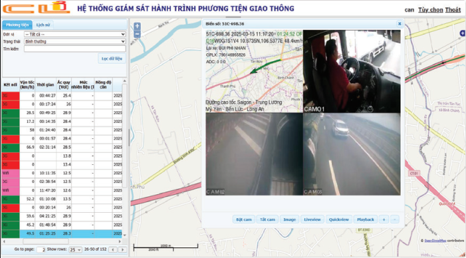This screenshot has width=466, height=258.
Task: Select the highlighted row with speed 49.5
Action: 62,233
